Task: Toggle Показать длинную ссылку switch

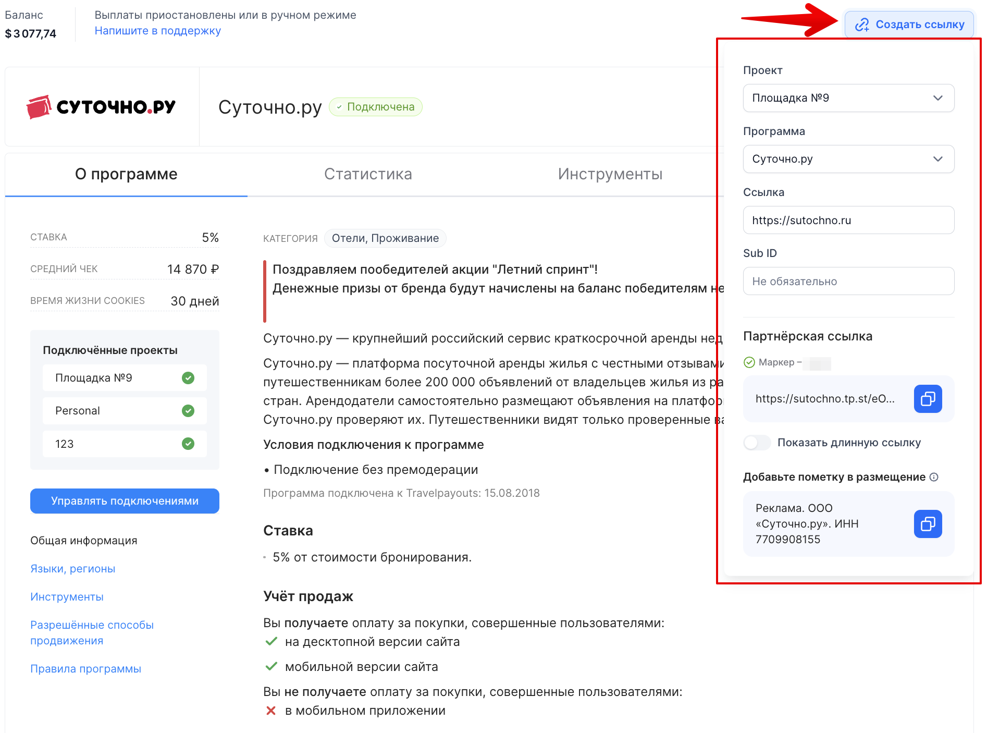Action: [757, 443]
